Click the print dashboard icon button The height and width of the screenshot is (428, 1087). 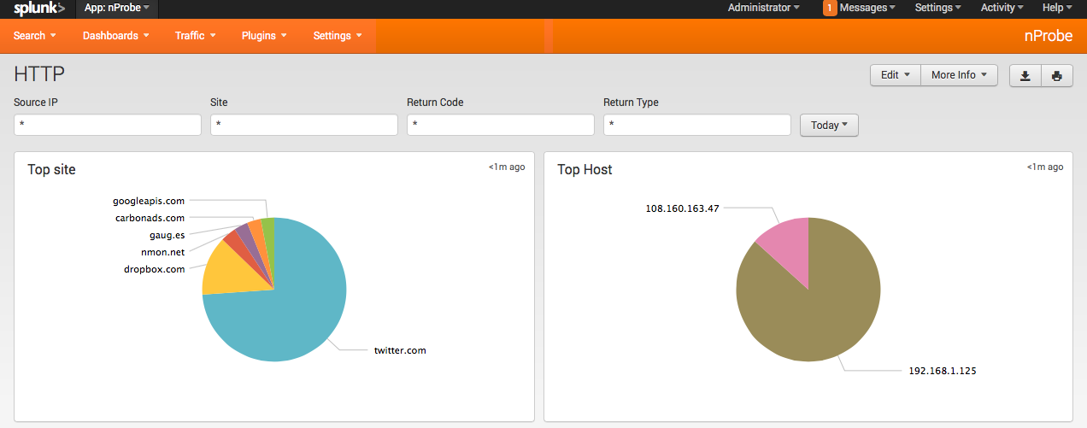point(1056,75)
